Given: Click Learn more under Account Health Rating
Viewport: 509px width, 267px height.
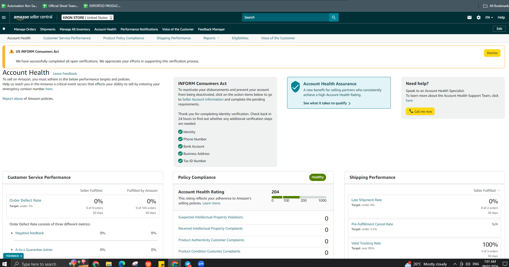Looking at the screenshot, I should (x=211, y=203).
